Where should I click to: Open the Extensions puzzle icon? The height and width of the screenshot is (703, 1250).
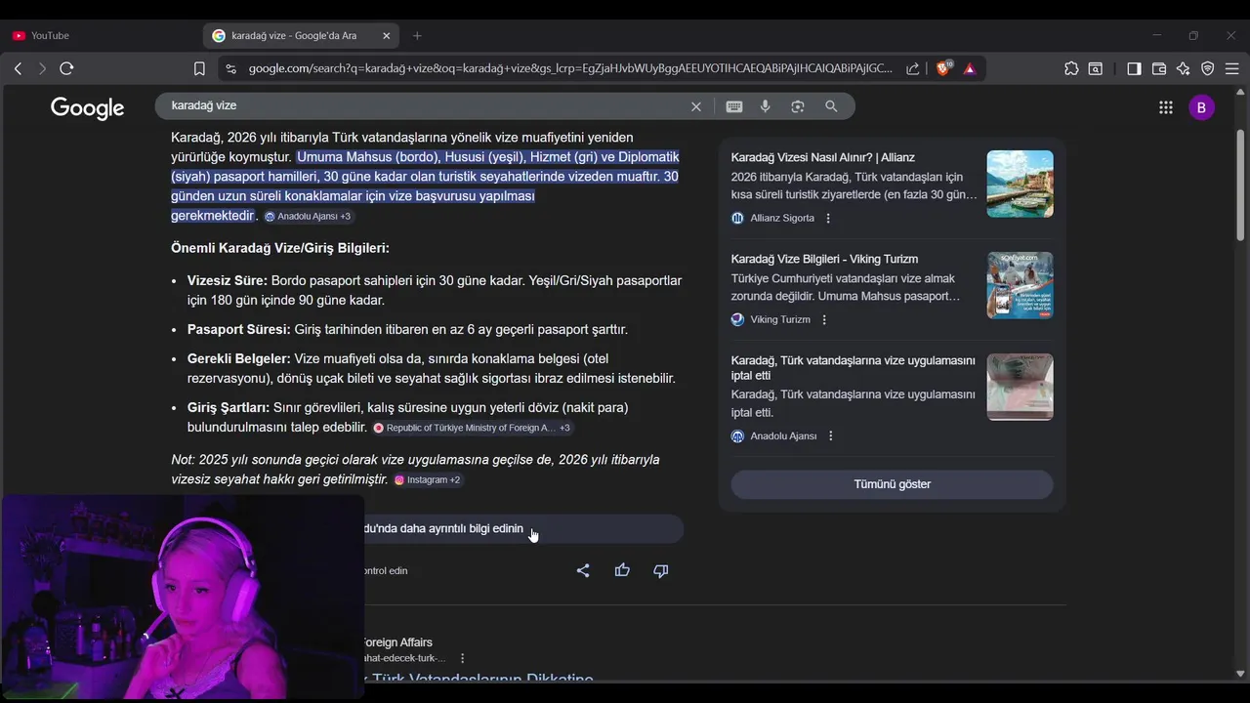pyautogui.click(x=1071, y=68)
